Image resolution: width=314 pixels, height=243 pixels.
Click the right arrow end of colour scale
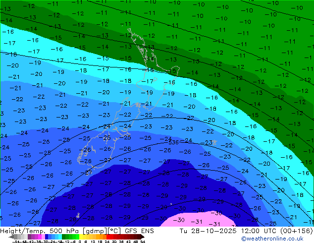[x=143, y=237]
